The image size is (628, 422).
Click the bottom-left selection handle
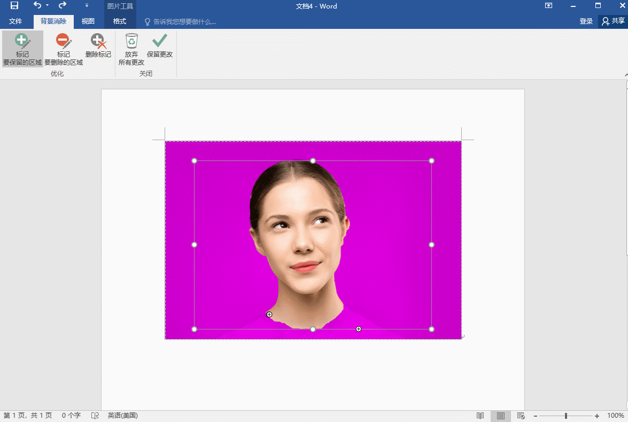[194, 329]
